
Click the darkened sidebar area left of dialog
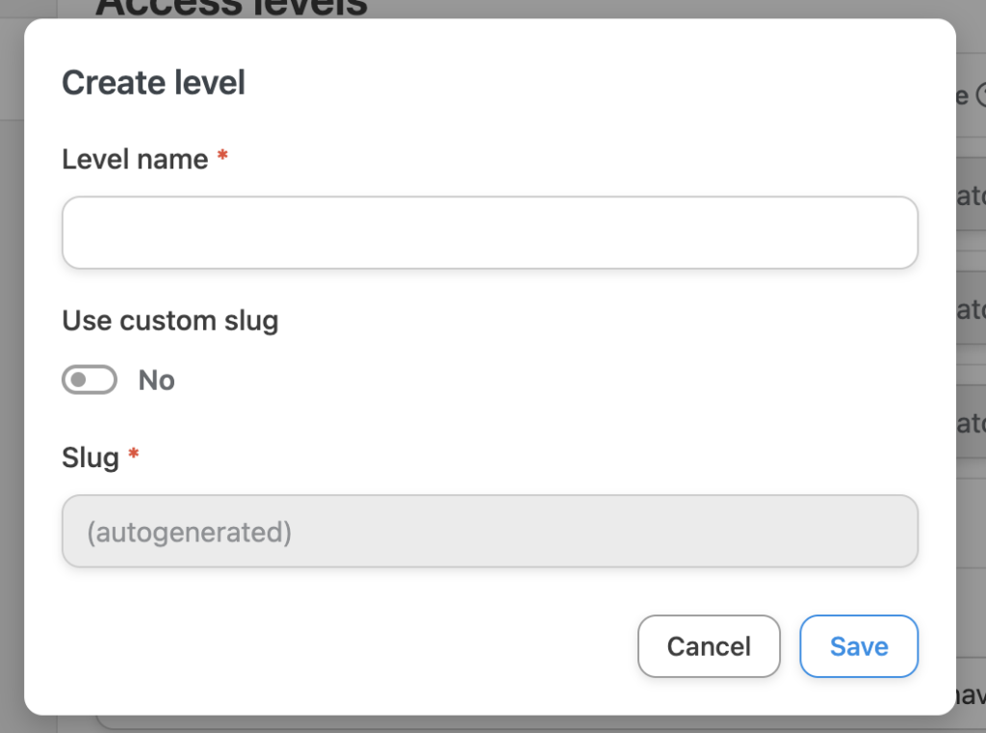click(10, 385)
